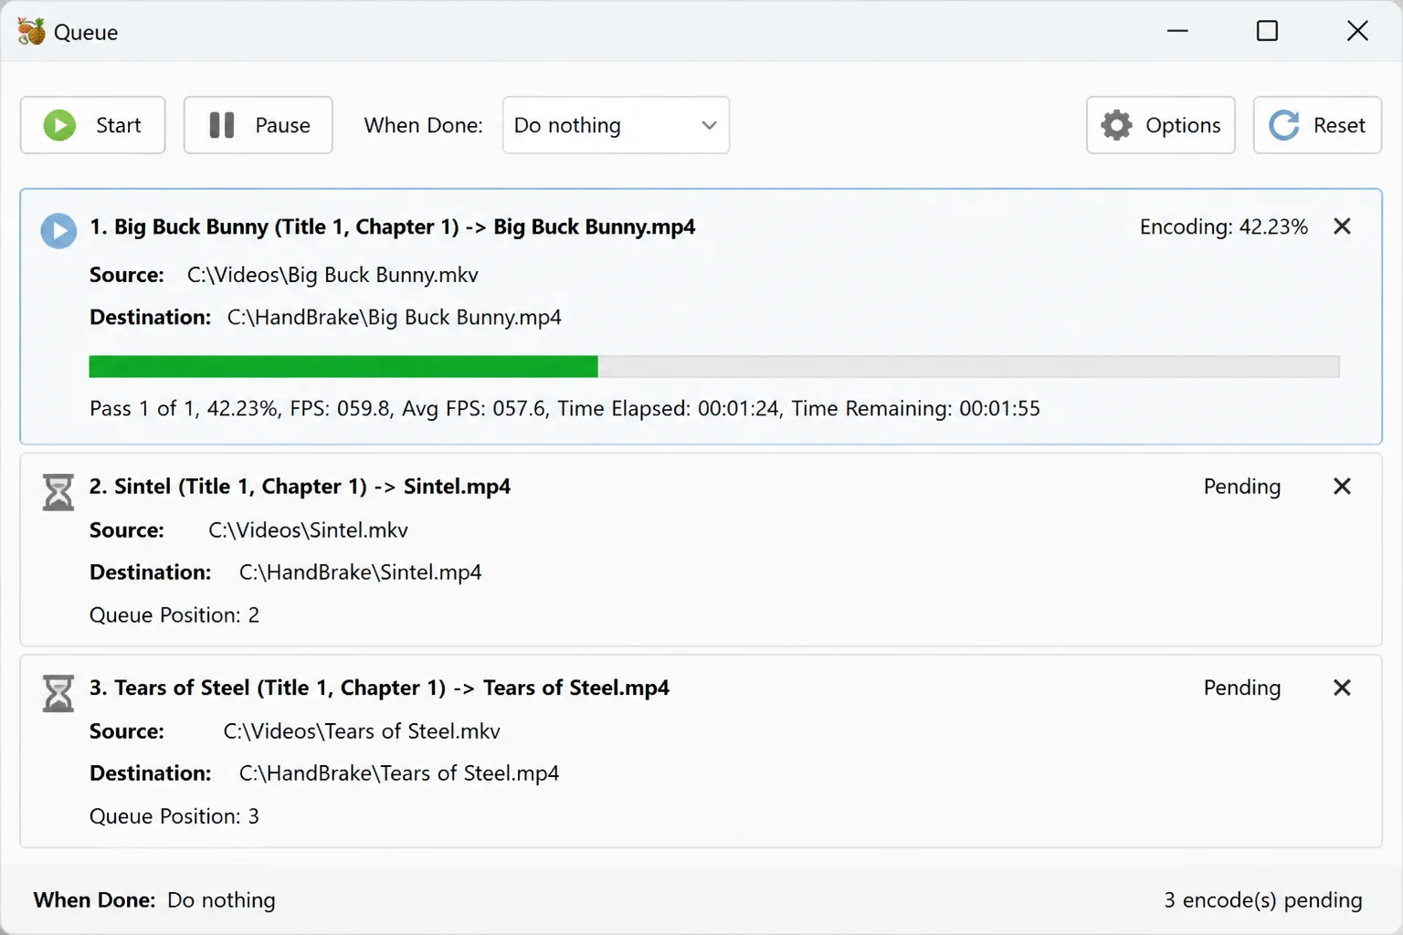1403x935 pixels.
Task: Remove Big Buck Bunny job from queue
Action: [x=1342, y=226]
